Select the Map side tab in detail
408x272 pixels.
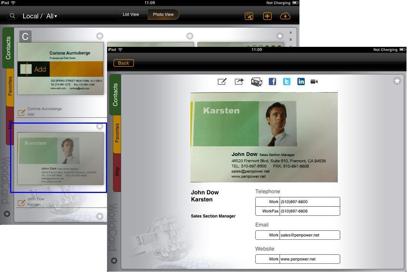pyautogui.click(x=117, y=172)
